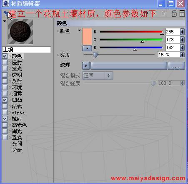Select the 分配 assignment item
Viewport: 188px width, 184px height.
[x=17, y=150]
